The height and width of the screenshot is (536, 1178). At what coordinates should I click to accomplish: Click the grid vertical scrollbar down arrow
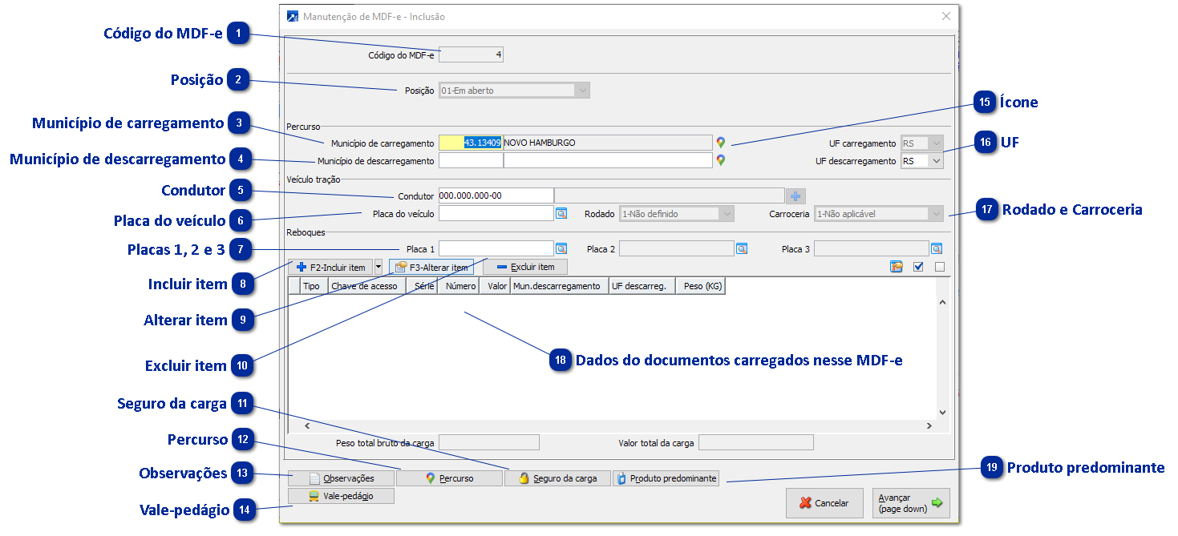pyautogui.click(x=943, y=412)
